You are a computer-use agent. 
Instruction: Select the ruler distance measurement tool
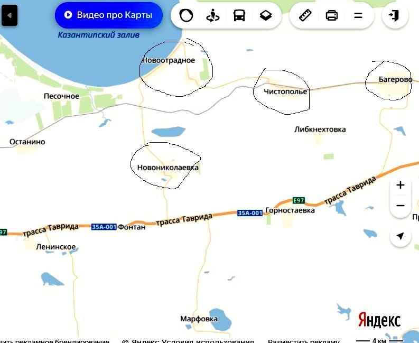tap(305, 15)
